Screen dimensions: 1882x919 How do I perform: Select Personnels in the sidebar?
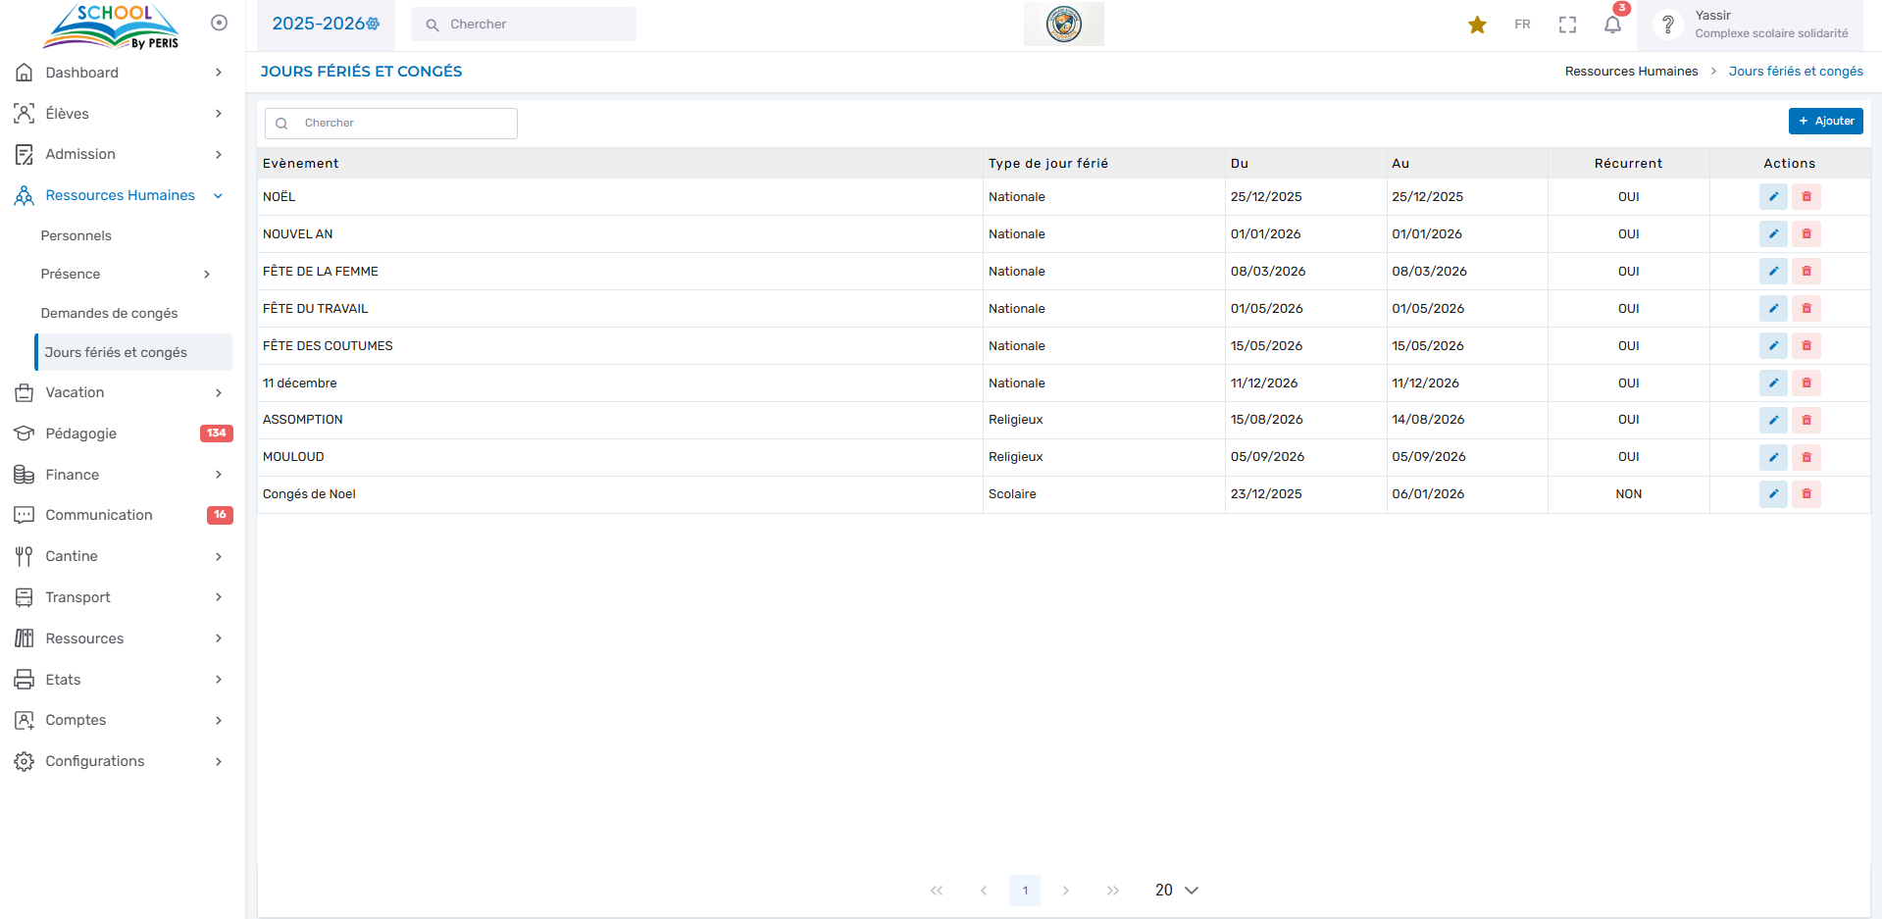(x=76, y=236)
